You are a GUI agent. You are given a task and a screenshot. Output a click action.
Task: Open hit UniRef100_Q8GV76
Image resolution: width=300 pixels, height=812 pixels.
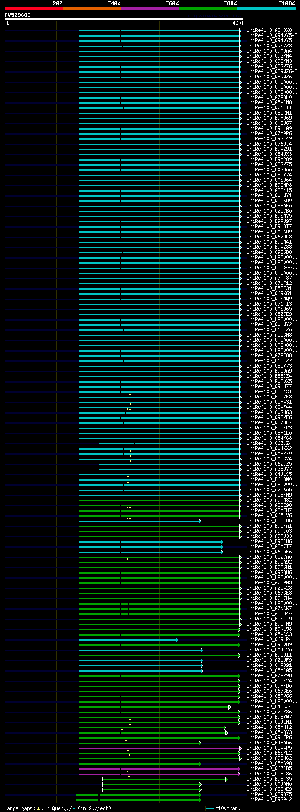269,67
